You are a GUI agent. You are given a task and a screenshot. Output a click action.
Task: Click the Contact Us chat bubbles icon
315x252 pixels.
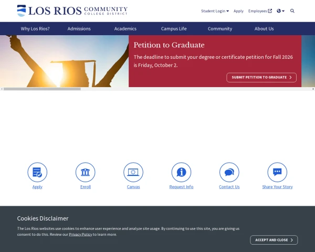coord(229,172)
